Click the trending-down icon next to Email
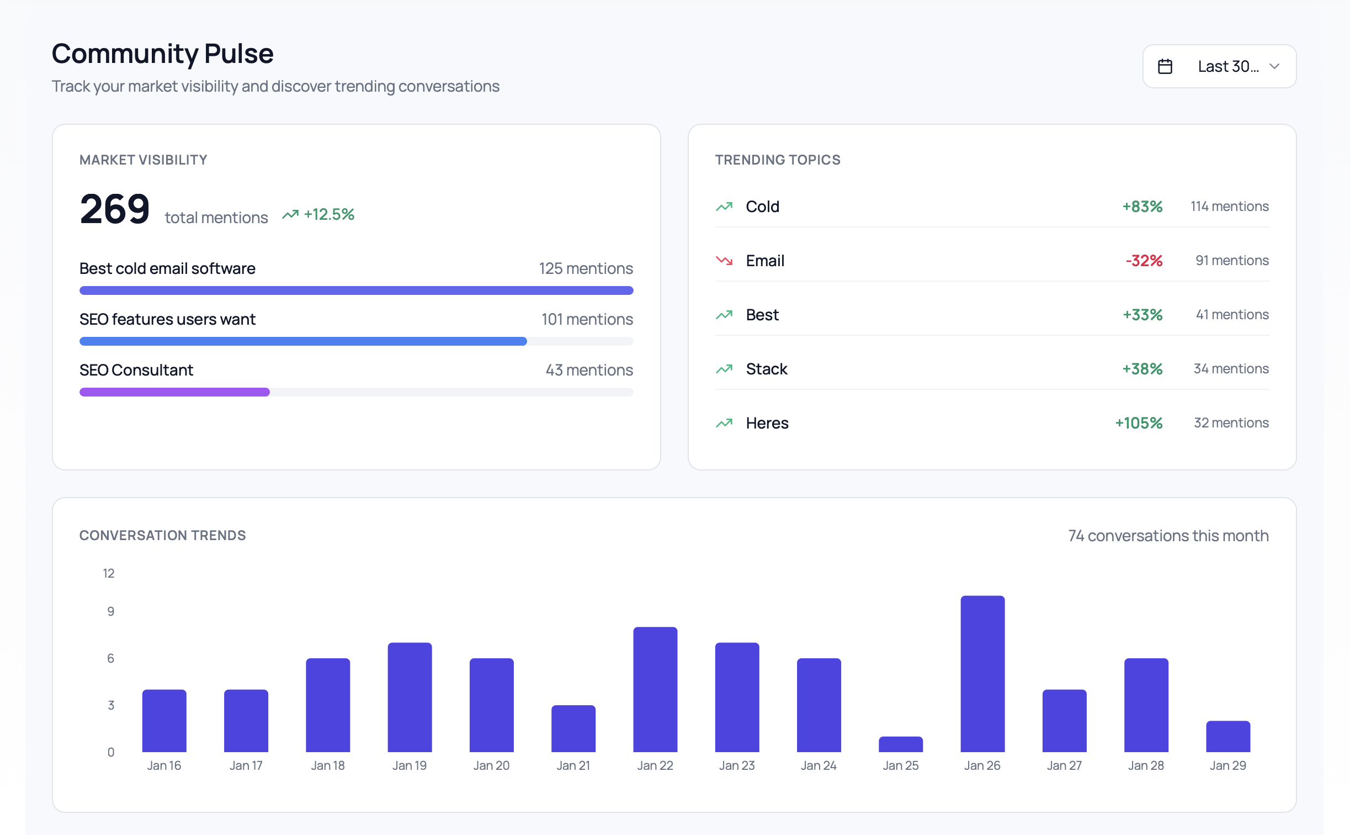This screenshot has width=1350, height=835. pos(724,261)
